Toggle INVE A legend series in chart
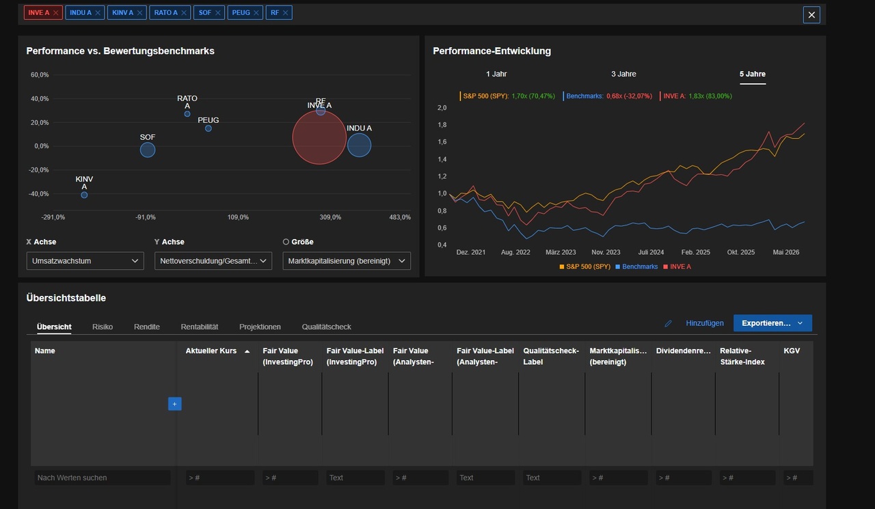 coord(677,266)
